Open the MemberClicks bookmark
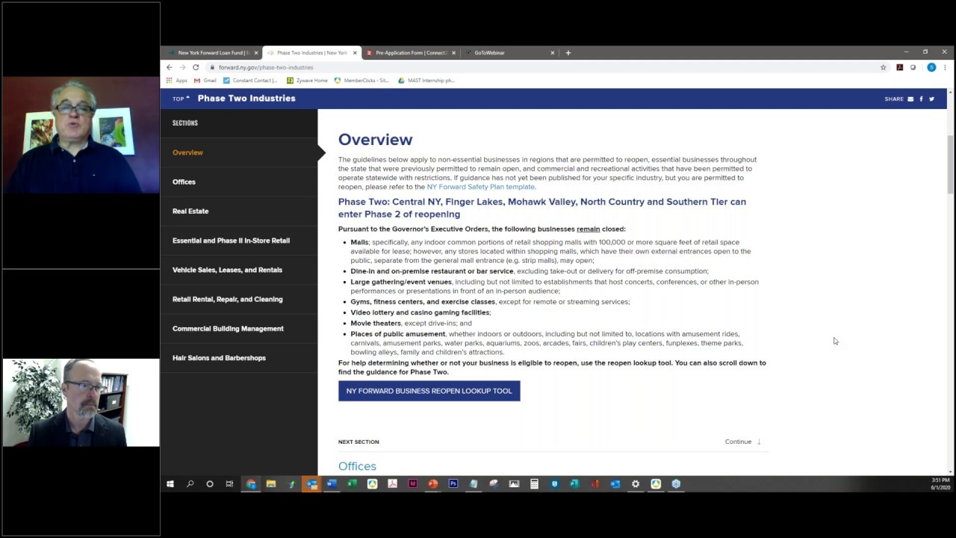Screen dimensions: 956x538 point(361,80)
